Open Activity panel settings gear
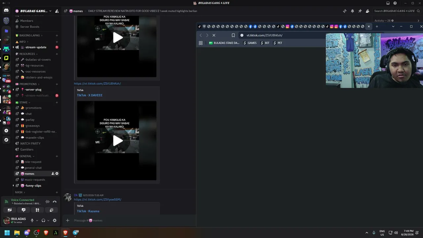 pos(392,21)
